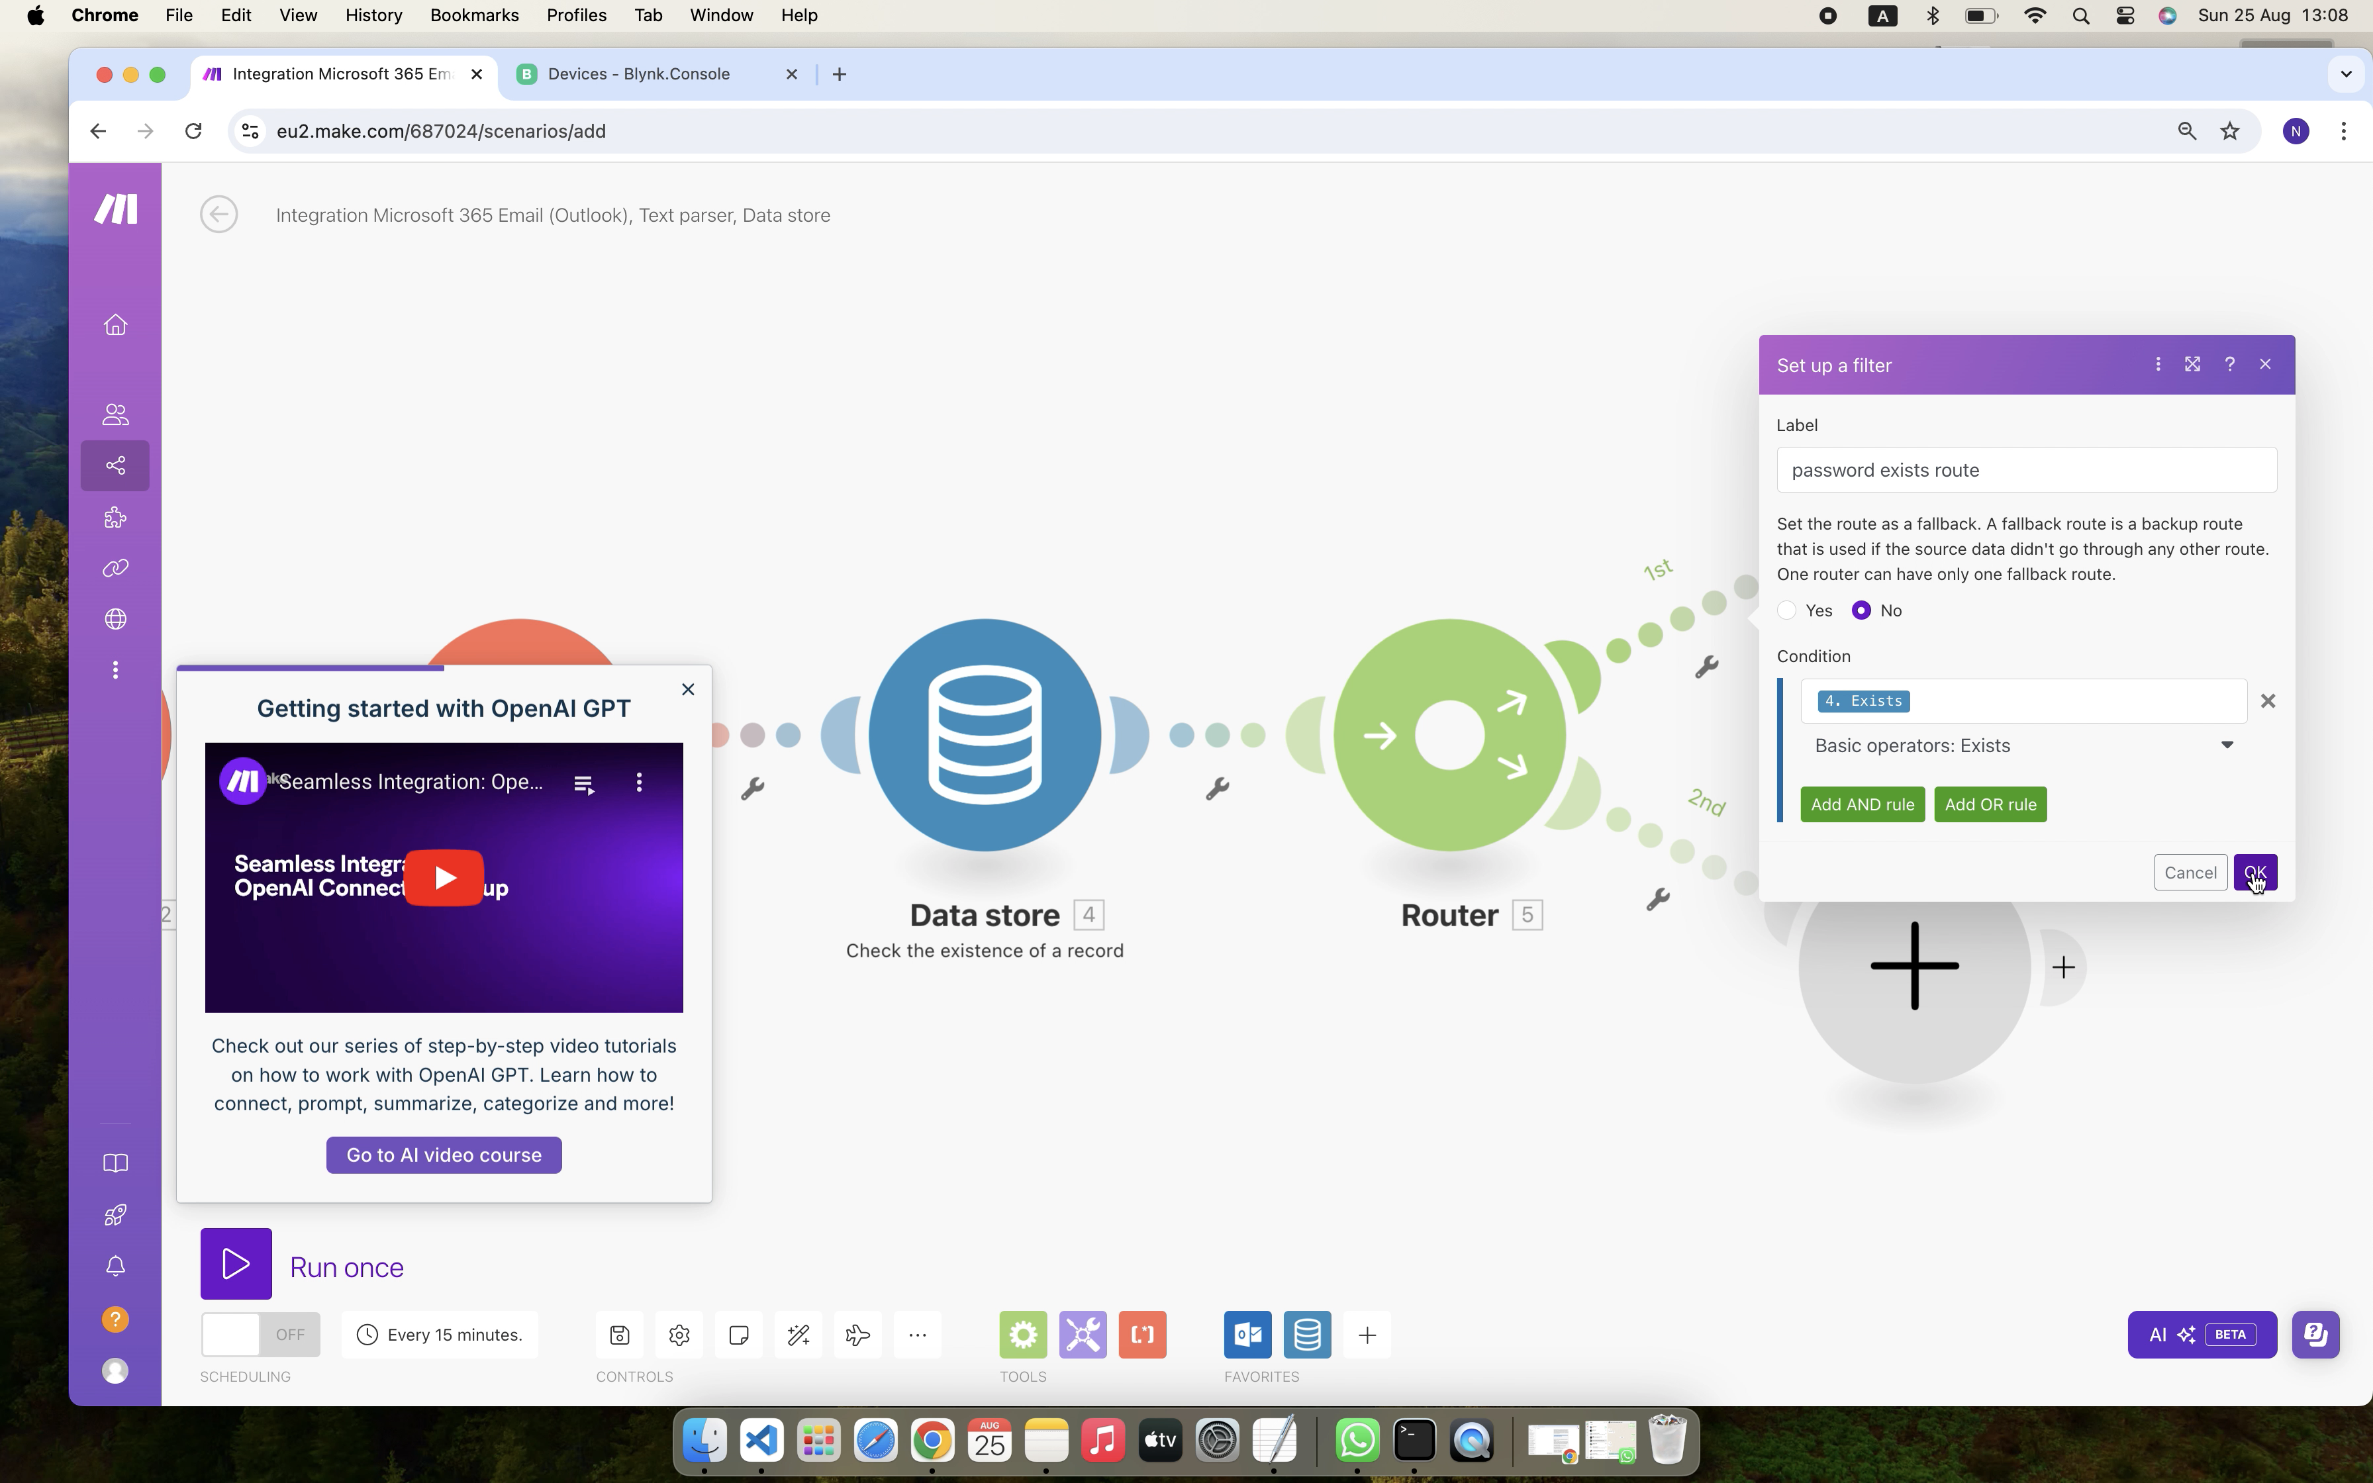Open Data store favorite icon
The width and height of the screenshot is (2373, 1483).
[x=1307, y=1335]
